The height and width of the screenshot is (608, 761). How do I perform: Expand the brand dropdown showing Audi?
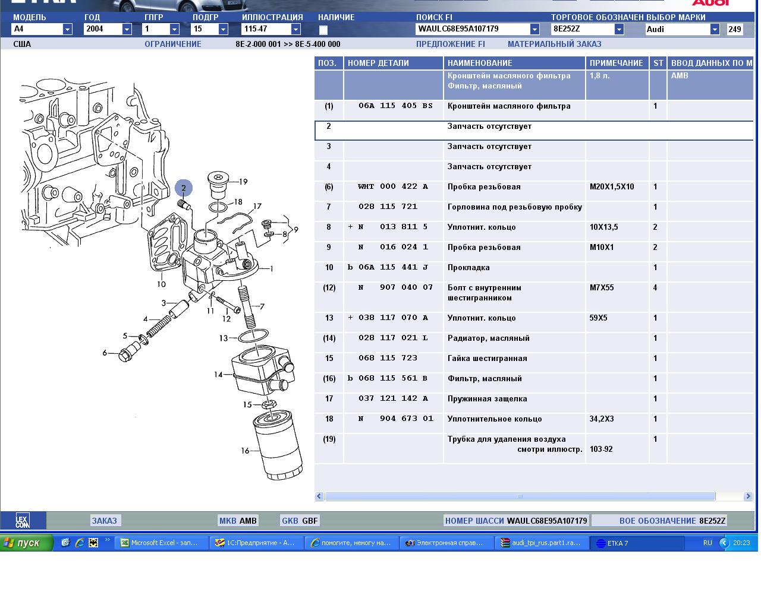pos(715,29)
